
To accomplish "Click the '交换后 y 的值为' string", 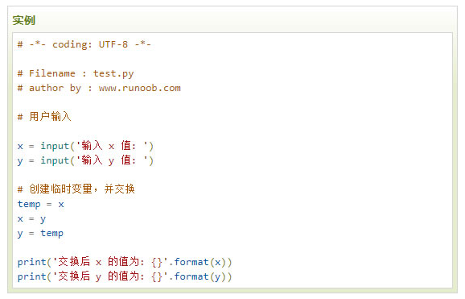I will tap(110, 276).
